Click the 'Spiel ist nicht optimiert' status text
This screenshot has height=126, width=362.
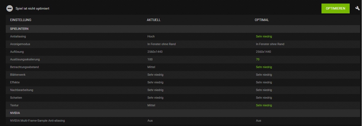pos(32,8)
